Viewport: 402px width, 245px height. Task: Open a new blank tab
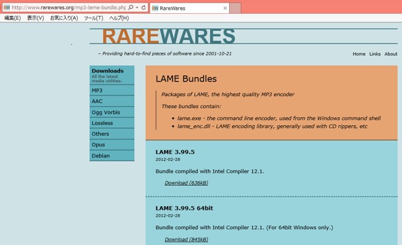point(235,8)
